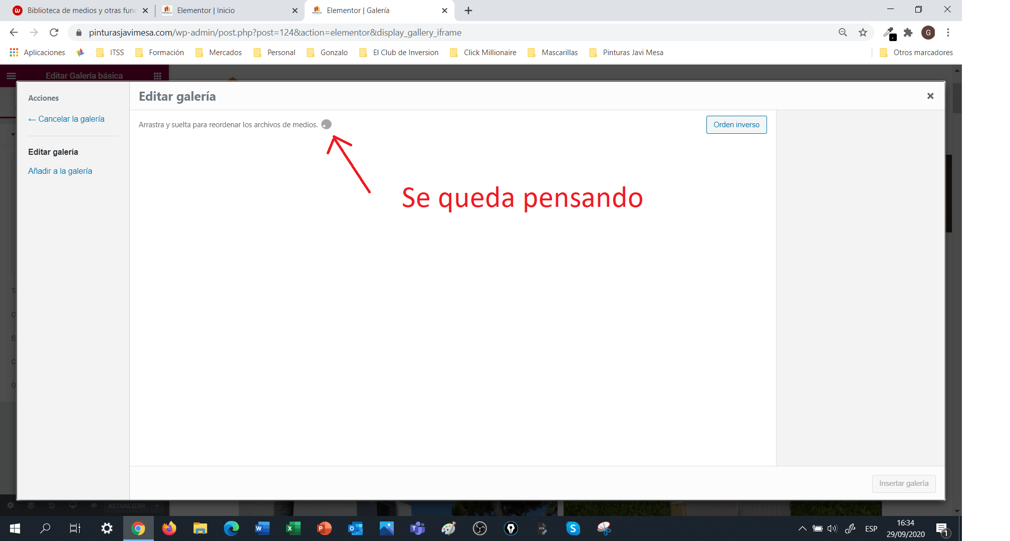The width and height of the screenshot is (1010, 541).
Task: Open the Click Millionaire bookmark folder
Action: tap(483, 53)
